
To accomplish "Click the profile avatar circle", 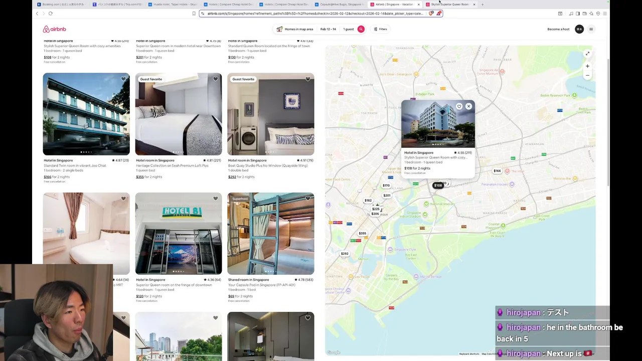I will click(579, 29).
